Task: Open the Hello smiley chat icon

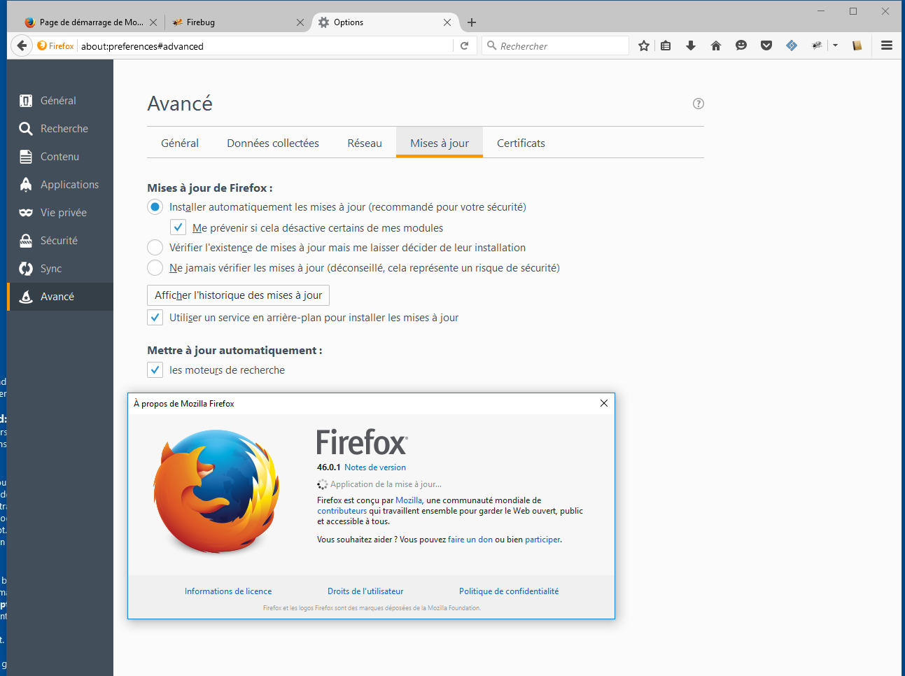Action: click(741, 45)
